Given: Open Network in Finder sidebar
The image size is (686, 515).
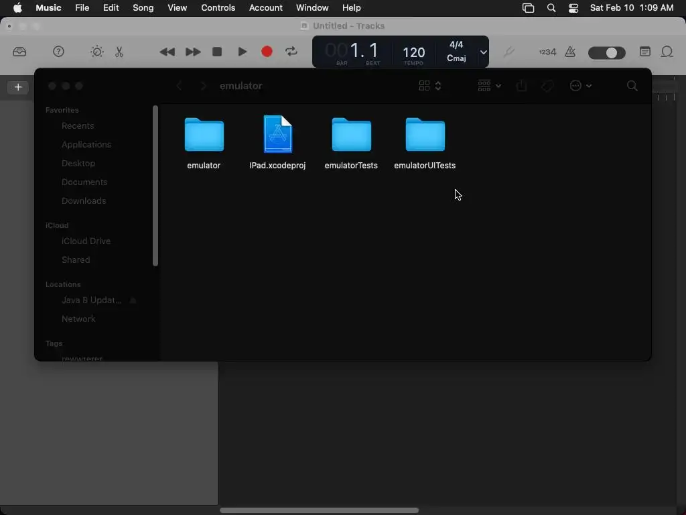Looking at the screenshot, I should pyautogui.click(x=78, y=319).
